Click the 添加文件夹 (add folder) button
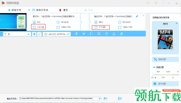Screen dimensions: 181x103 click(40, 10)
